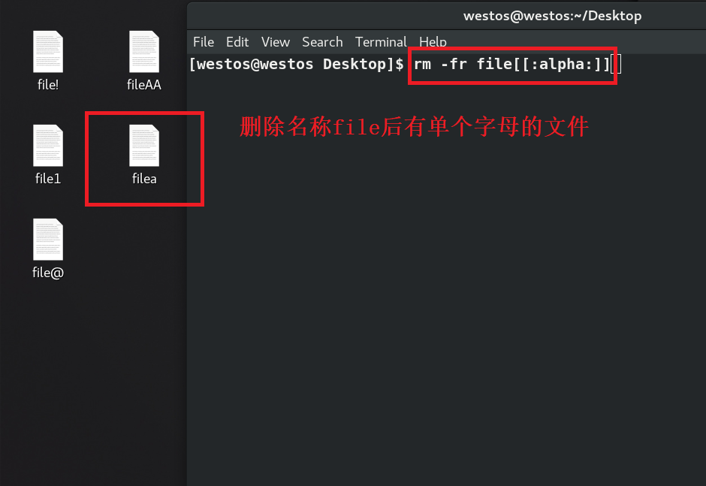Viewport: 706px width, 486px height.
Task: Select the filea document icon
Action: click(144, 146)
